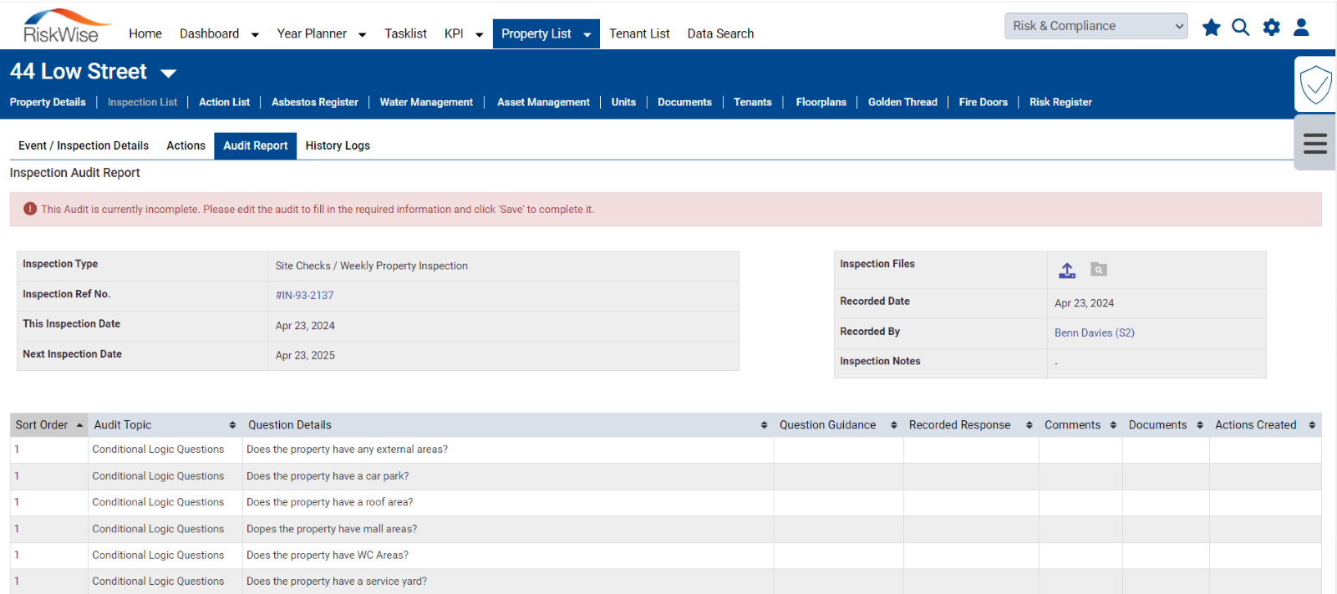Open the Inspection List section

tap(142, 102)
